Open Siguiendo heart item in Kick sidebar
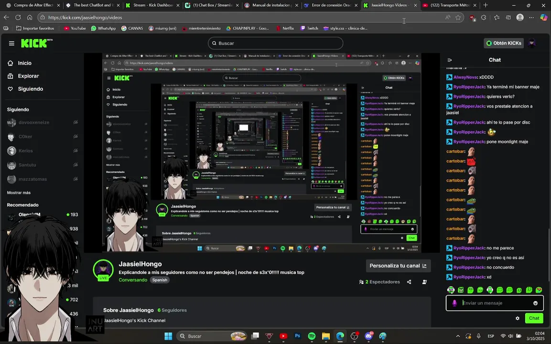Screen dimensions: 551x344 tap(25, 89)
